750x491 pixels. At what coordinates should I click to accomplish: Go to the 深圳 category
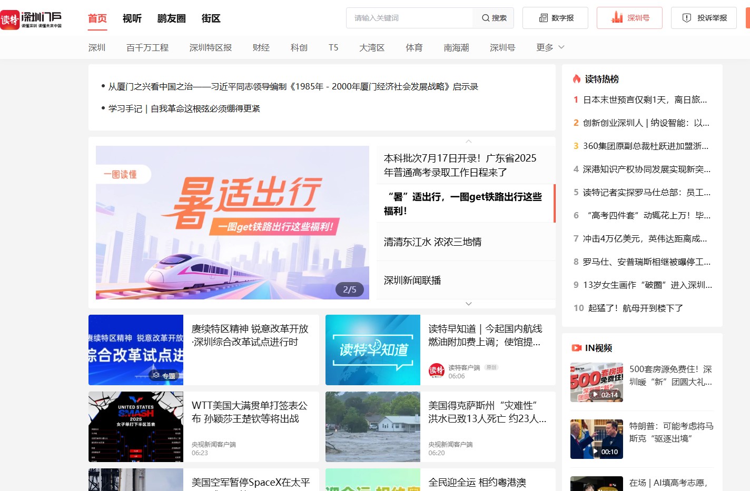[x=97, y=47]
